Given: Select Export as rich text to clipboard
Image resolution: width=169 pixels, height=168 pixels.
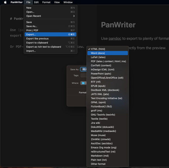Looking at the screenshot, I should click(x=50, y=47).
